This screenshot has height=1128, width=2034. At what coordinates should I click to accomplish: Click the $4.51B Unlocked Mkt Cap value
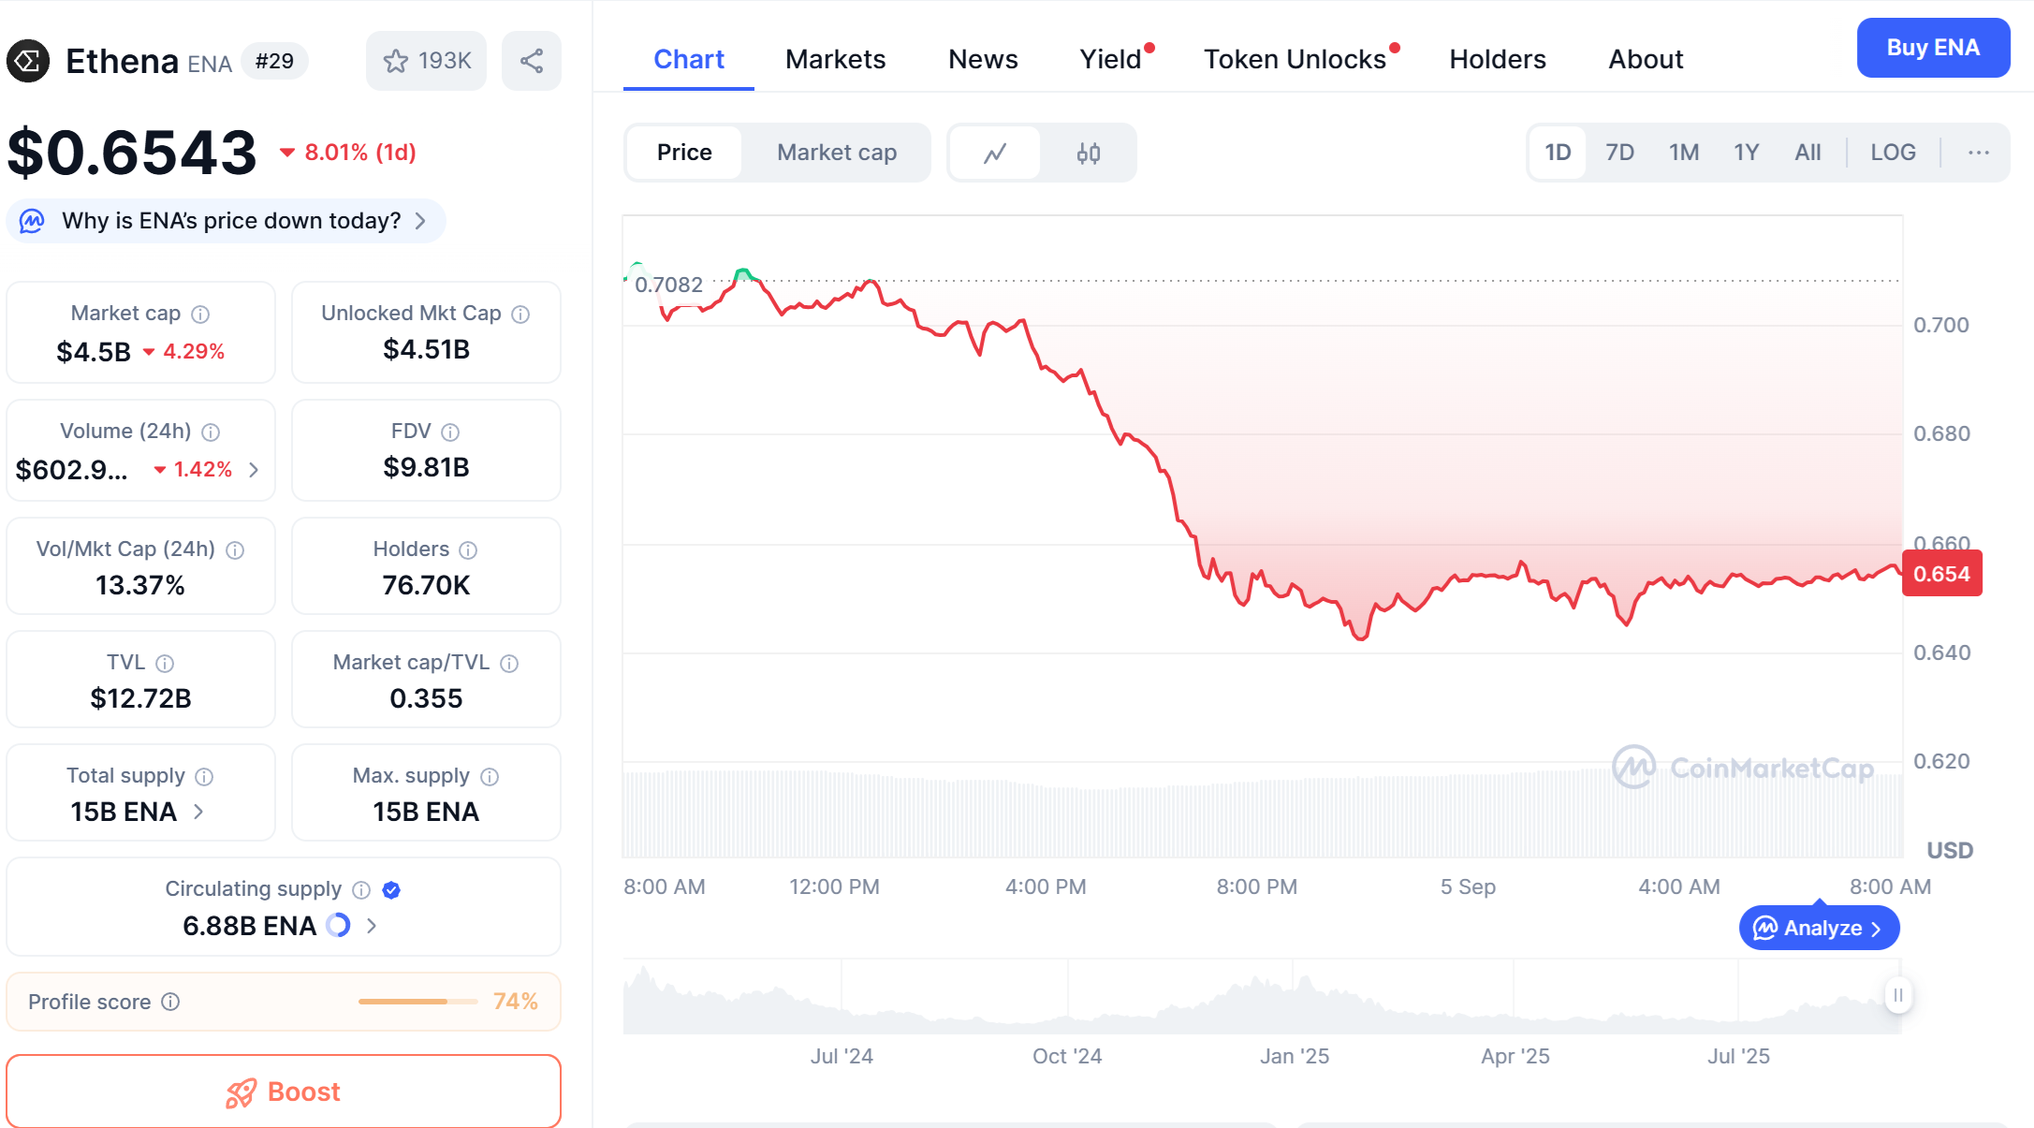pos(426,350)
